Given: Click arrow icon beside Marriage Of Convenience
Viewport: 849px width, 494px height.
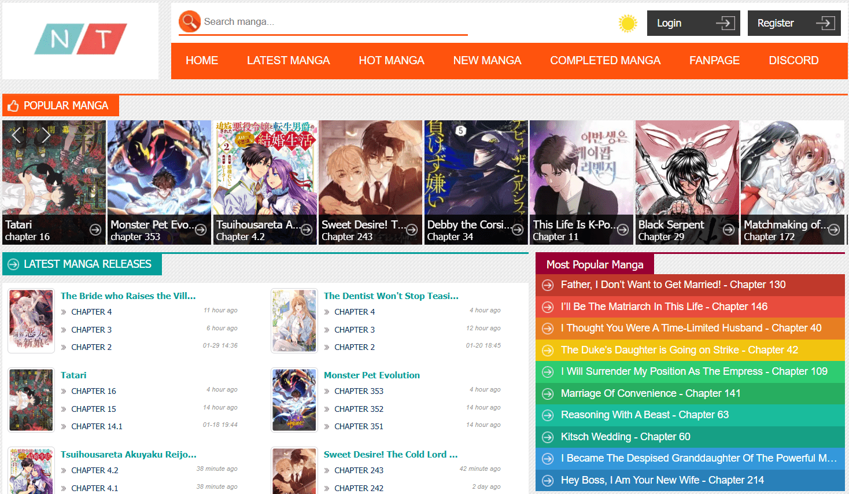Looking at the screenshot, I should pos(547,394).
